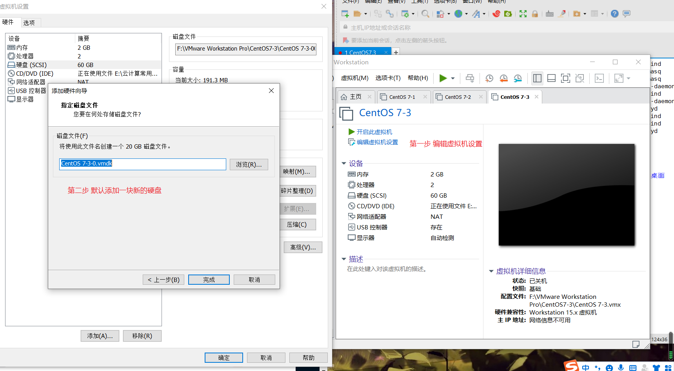
Task: Click 移除(R) in the VM settings dialog
Action: 142,336
